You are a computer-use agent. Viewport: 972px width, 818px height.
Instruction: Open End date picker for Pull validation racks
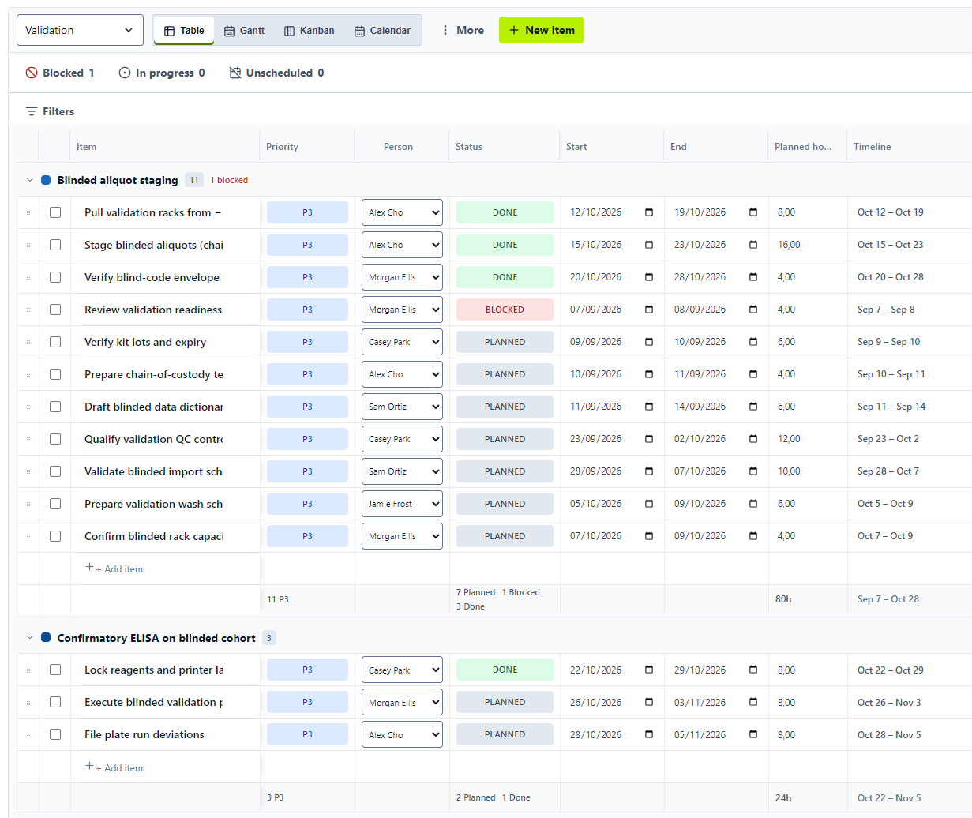pos(753,212)
